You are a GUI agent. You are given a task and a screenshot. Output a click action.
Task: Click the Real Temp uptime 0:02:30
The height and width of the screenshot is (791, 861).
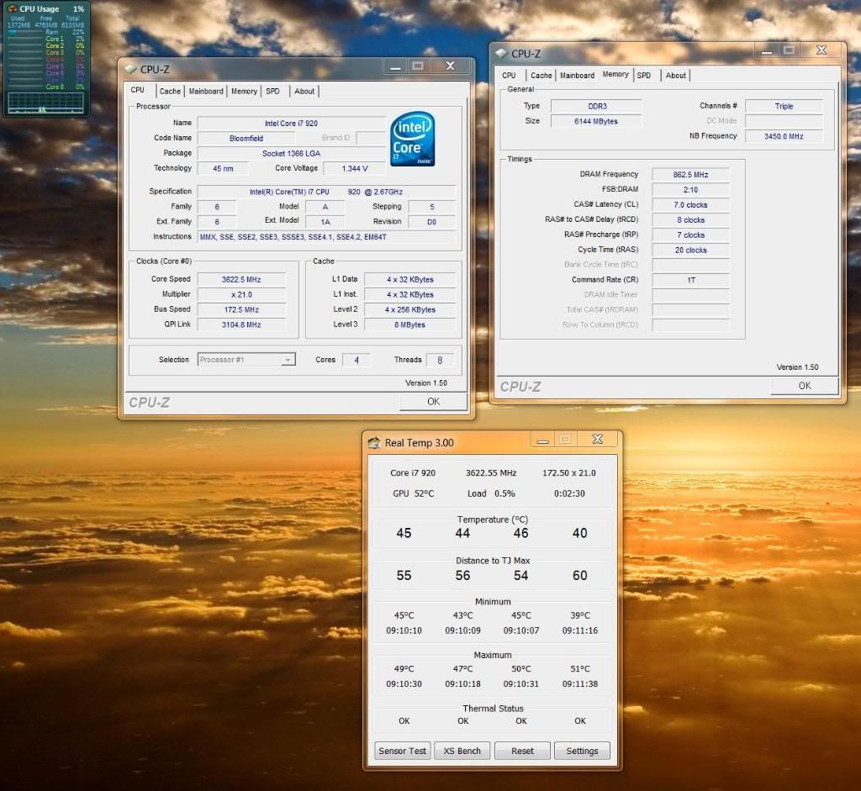coord(569,493)
